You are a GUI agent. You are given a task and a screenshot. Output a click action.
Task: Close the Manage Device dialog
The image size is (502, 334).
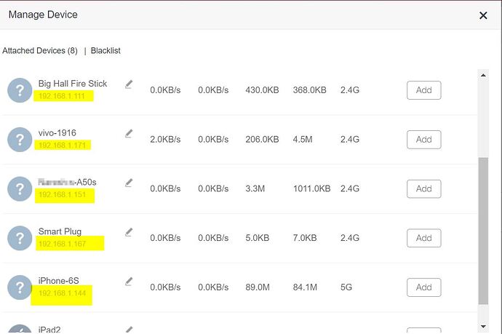pyautogui.click(x=483, y=15)
